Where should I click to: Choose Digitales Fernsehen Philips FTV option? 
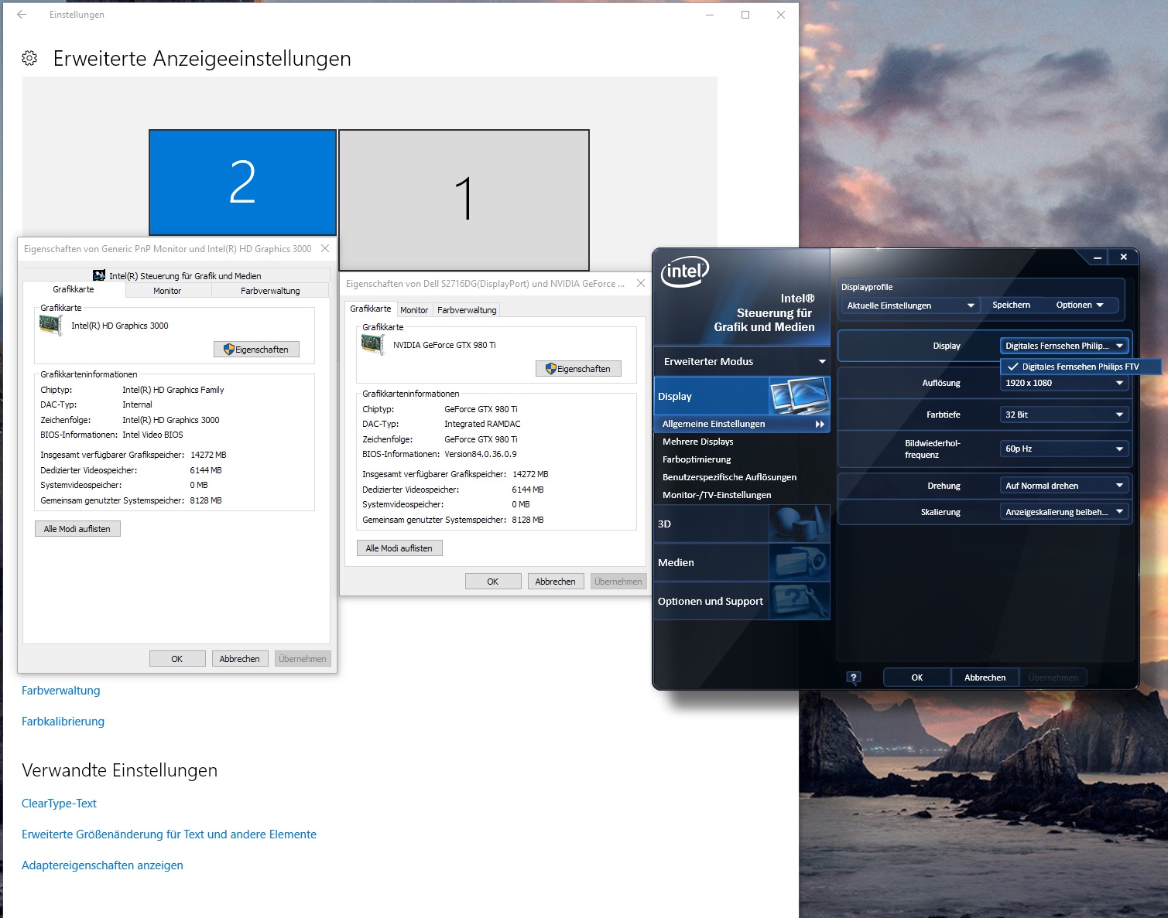pos(1081,367)
